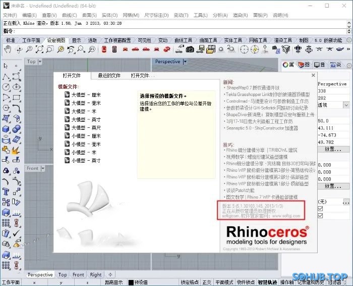Toggle 智慧轨迹 SmartTrack
353x286 pixels.
coord(267,282)
